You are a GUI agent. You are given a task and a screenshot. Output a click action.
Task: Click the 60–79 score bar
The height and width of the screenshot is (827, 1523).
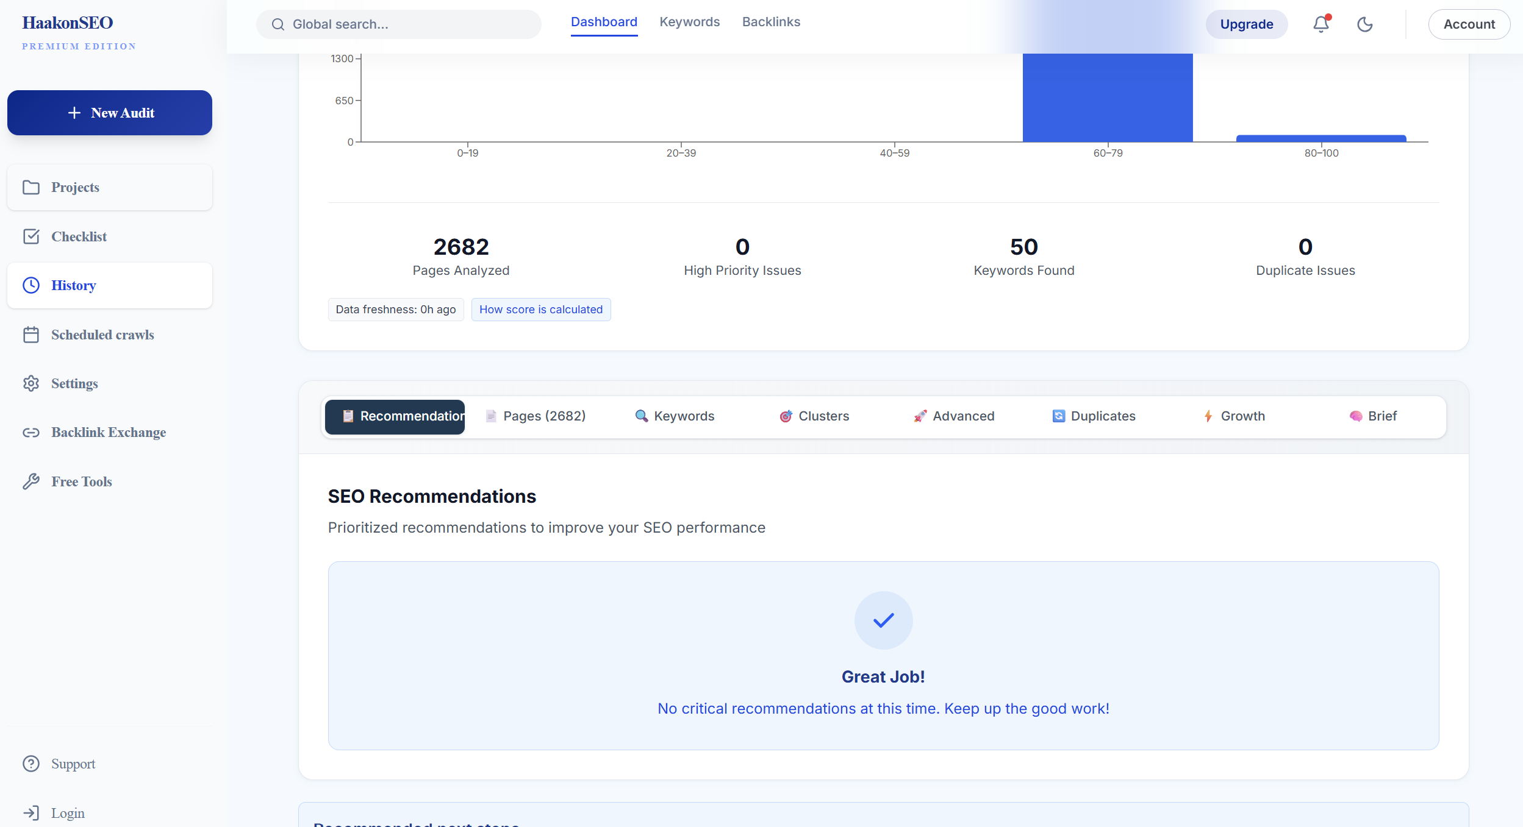click(x=1108, y=98)
